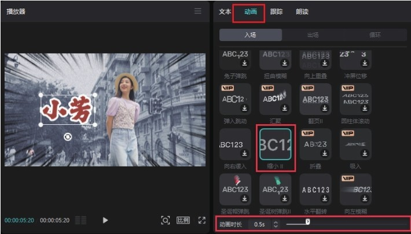Download the 水平翻转 animation
This screenshot has height=234, width=411.
point(325,199)
